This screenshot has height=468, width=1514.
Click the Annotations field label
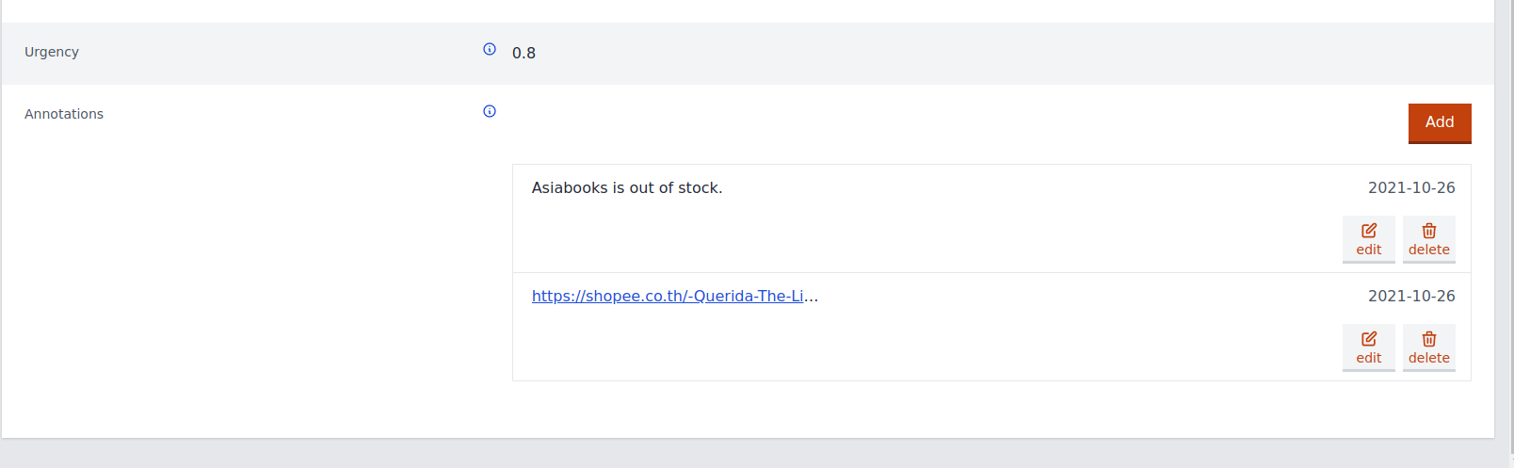pos(64,114)
